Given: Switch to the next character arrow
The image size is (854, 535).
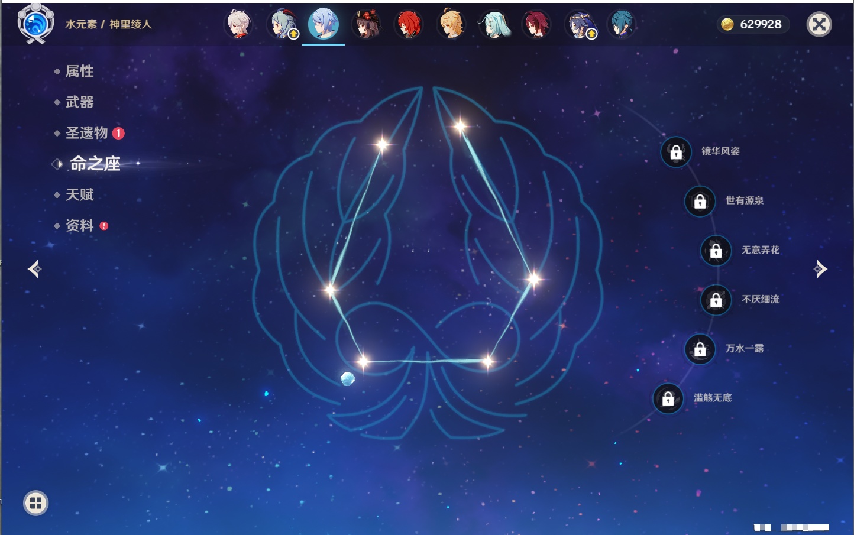Looking at the screenshot, I should [820, 269].
